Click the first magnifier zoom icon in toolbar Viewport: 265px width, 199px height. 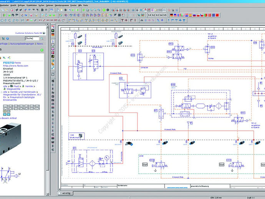[x=88, y=10]
